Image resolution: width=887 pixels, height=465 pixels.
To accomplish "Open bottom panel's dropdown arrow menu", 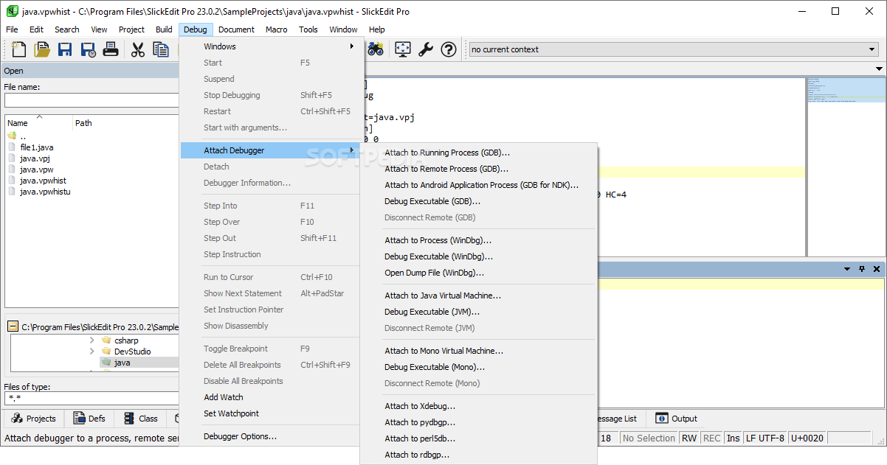I will click(847, 269).
